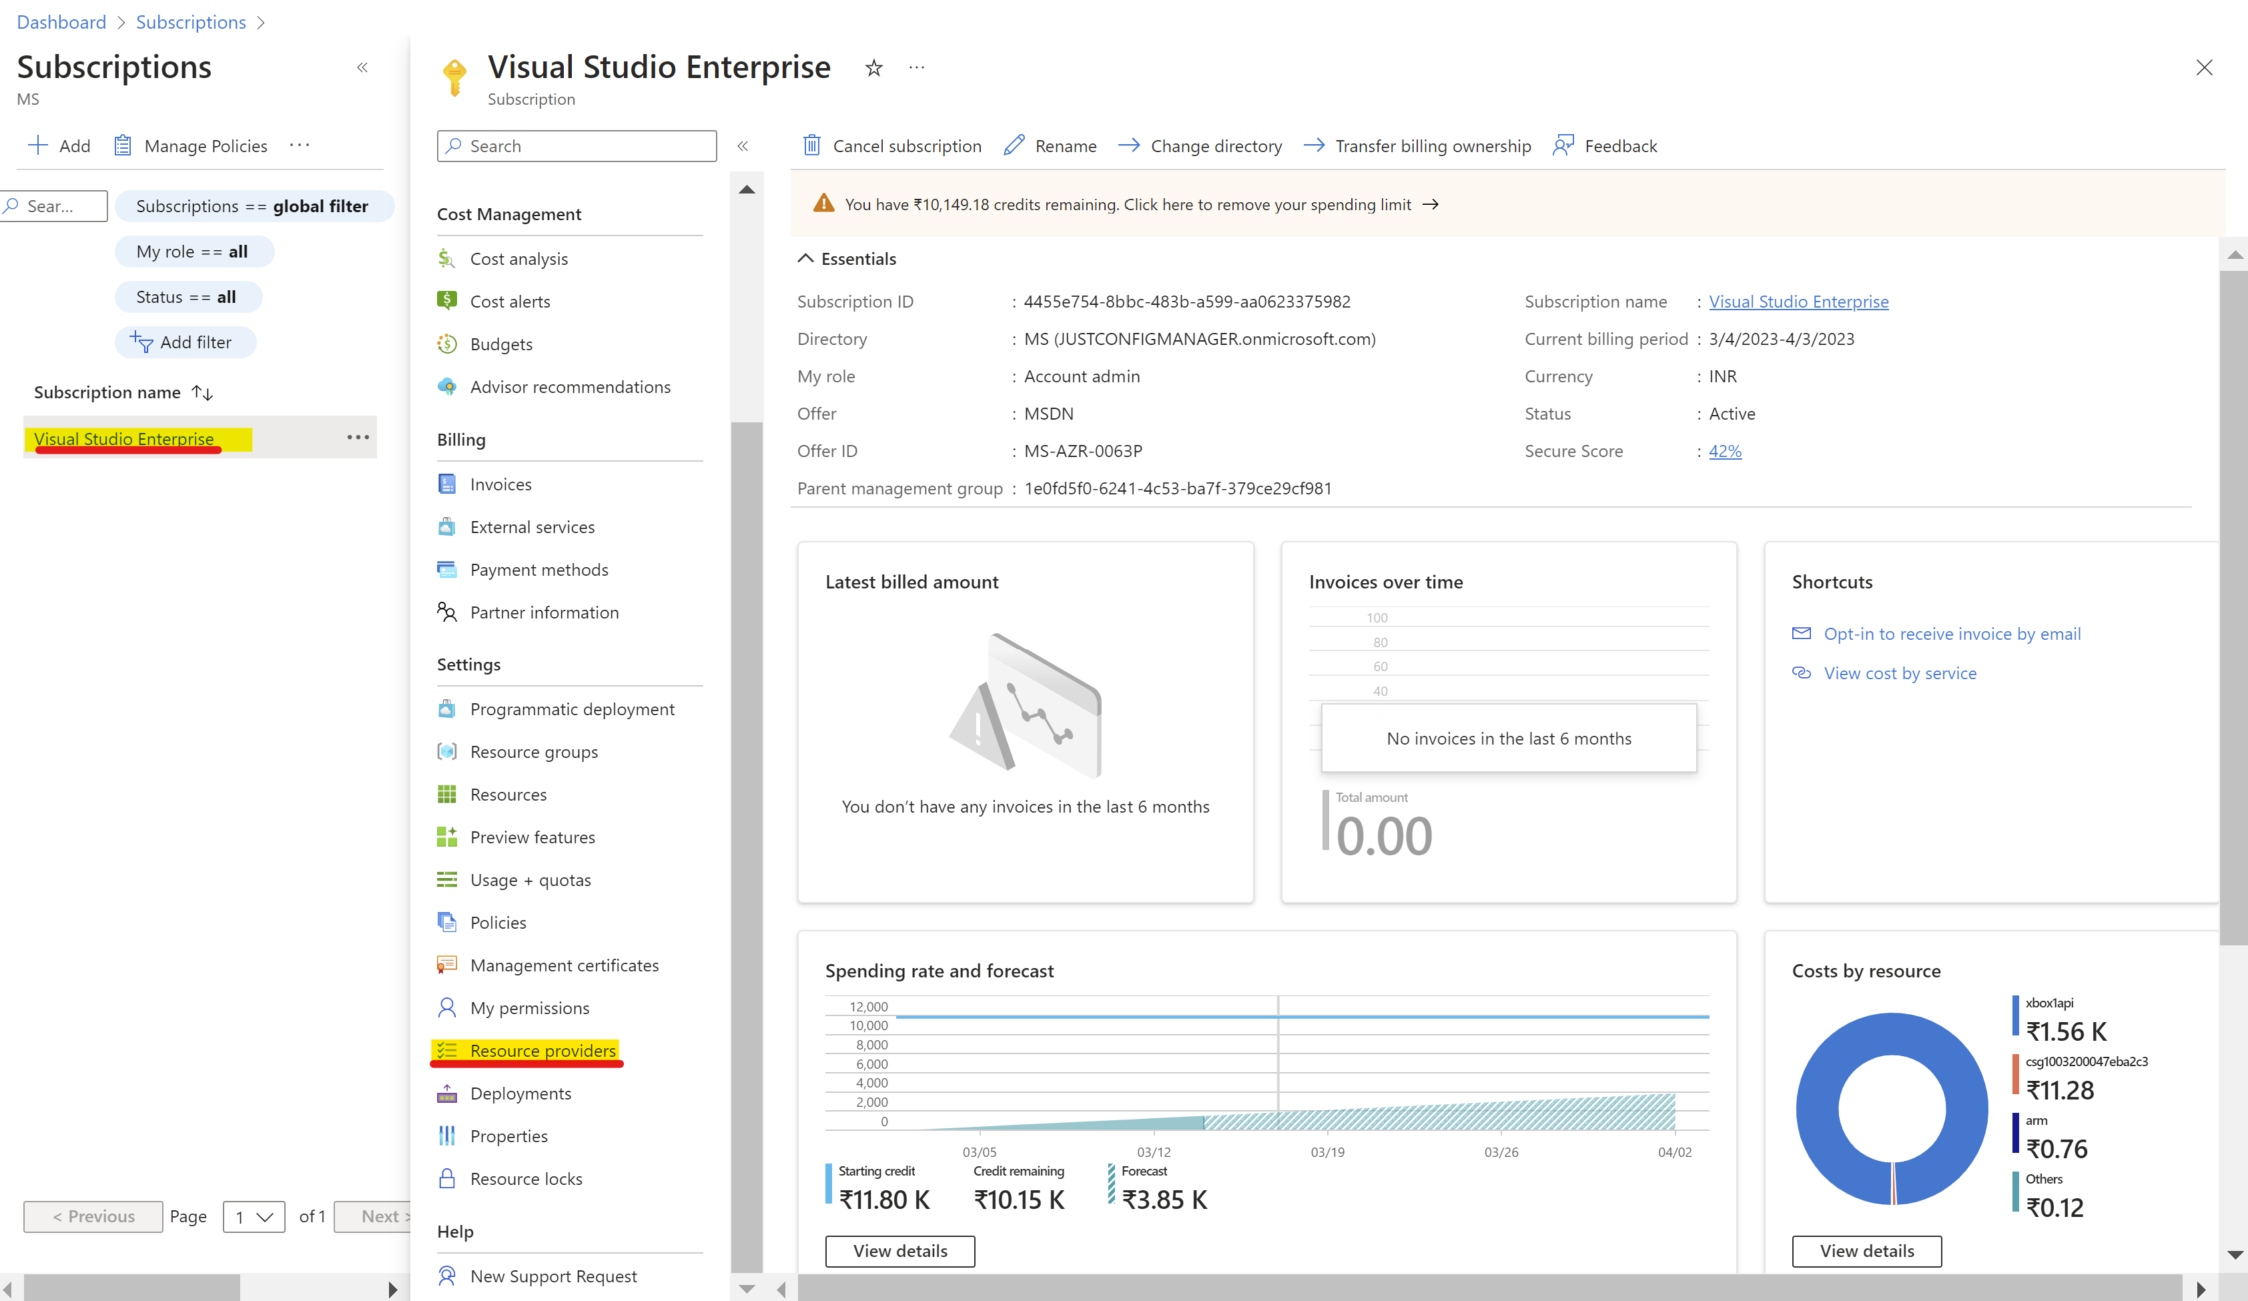Click View cost by service shortcut
This screenshot has width=2248, height=1301.
click(1900, 673)
